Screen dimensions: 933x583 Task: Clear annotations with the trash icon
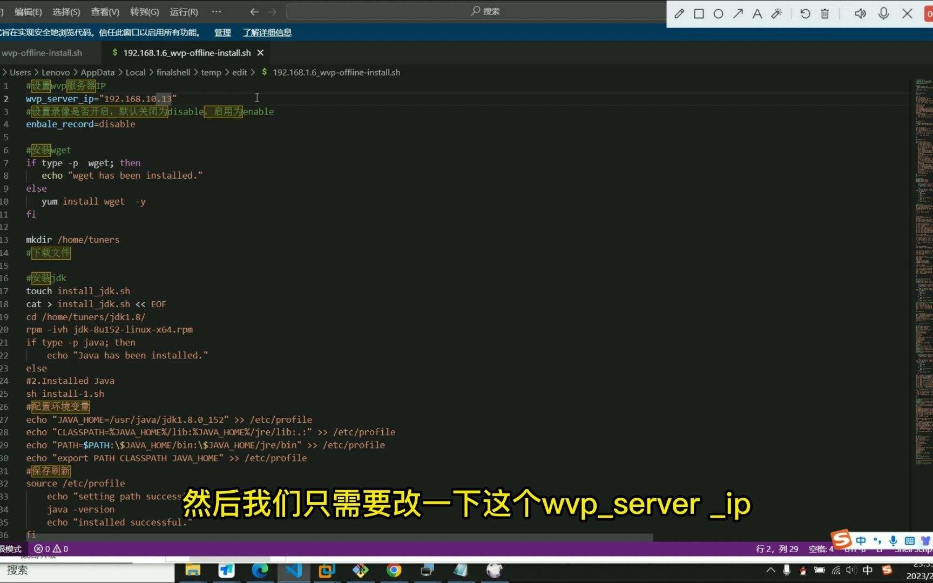(x=824, y=13)
